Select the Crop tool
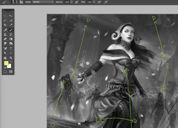178x128 pixels. [x=5, y=25]
